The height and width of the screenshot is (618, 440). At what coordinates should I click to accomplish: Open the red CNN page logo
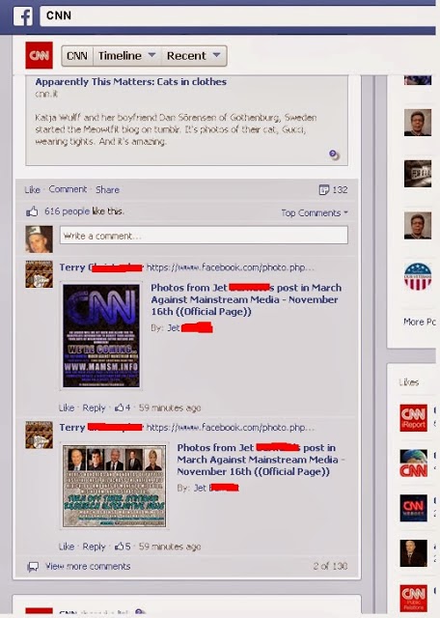(39, 55)
